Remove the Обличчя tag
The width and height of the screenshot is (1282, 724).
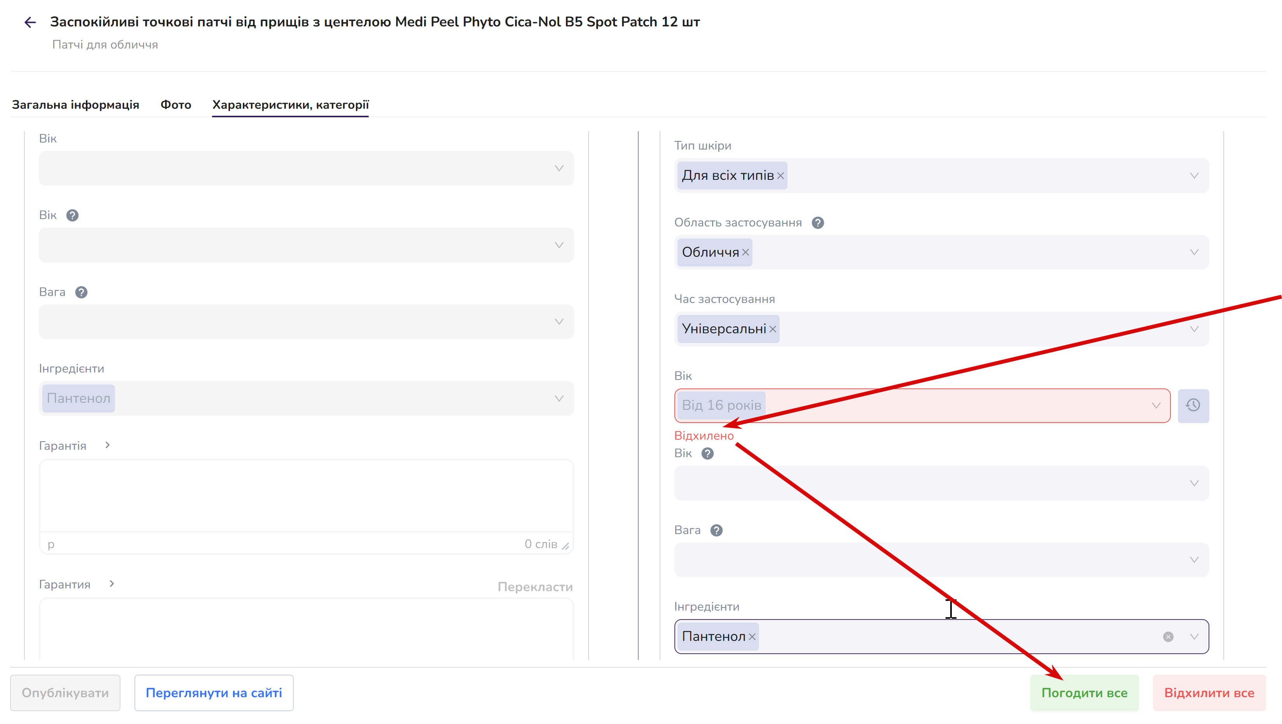[746, 252]
